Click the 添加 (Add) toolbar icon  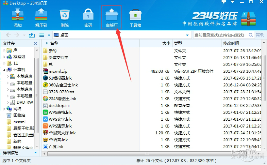coord(18,18)
